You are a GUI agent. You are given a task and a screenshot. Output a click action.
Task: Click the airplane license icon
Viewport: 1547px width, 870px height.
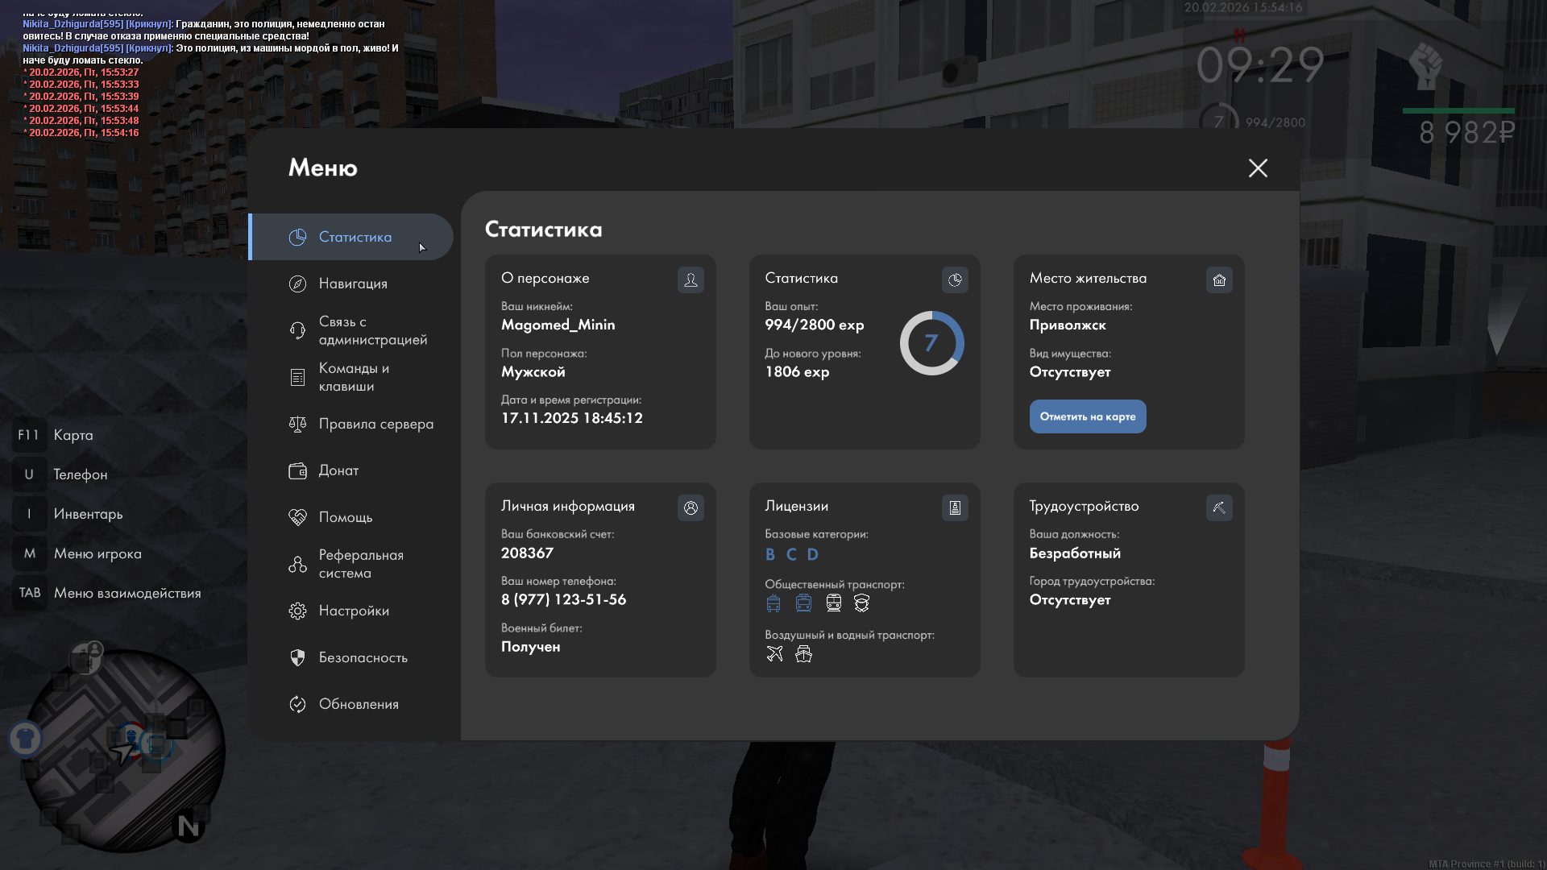click(x=774, y=654)
